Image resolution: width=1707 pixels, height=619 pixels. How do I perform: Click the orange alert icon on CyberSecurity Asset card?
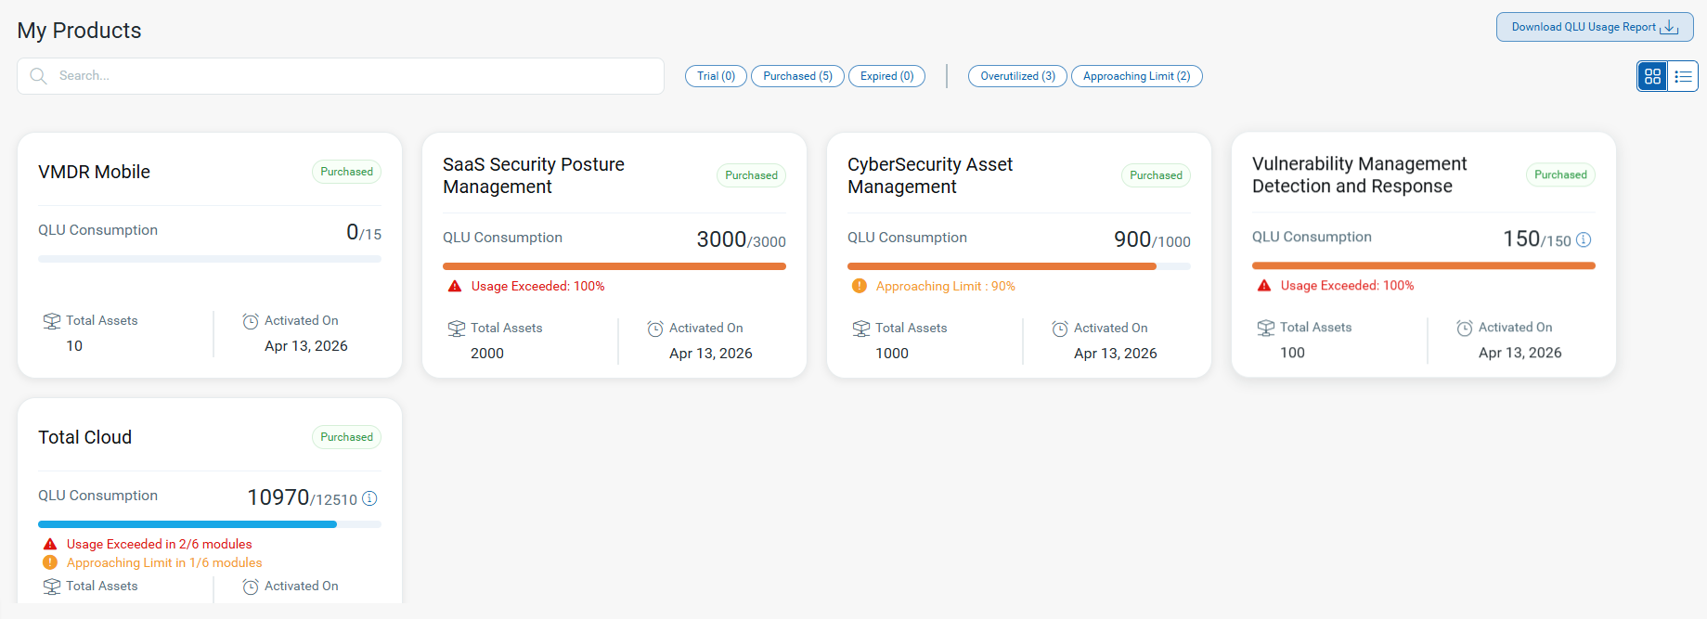[x=860, y=286]
